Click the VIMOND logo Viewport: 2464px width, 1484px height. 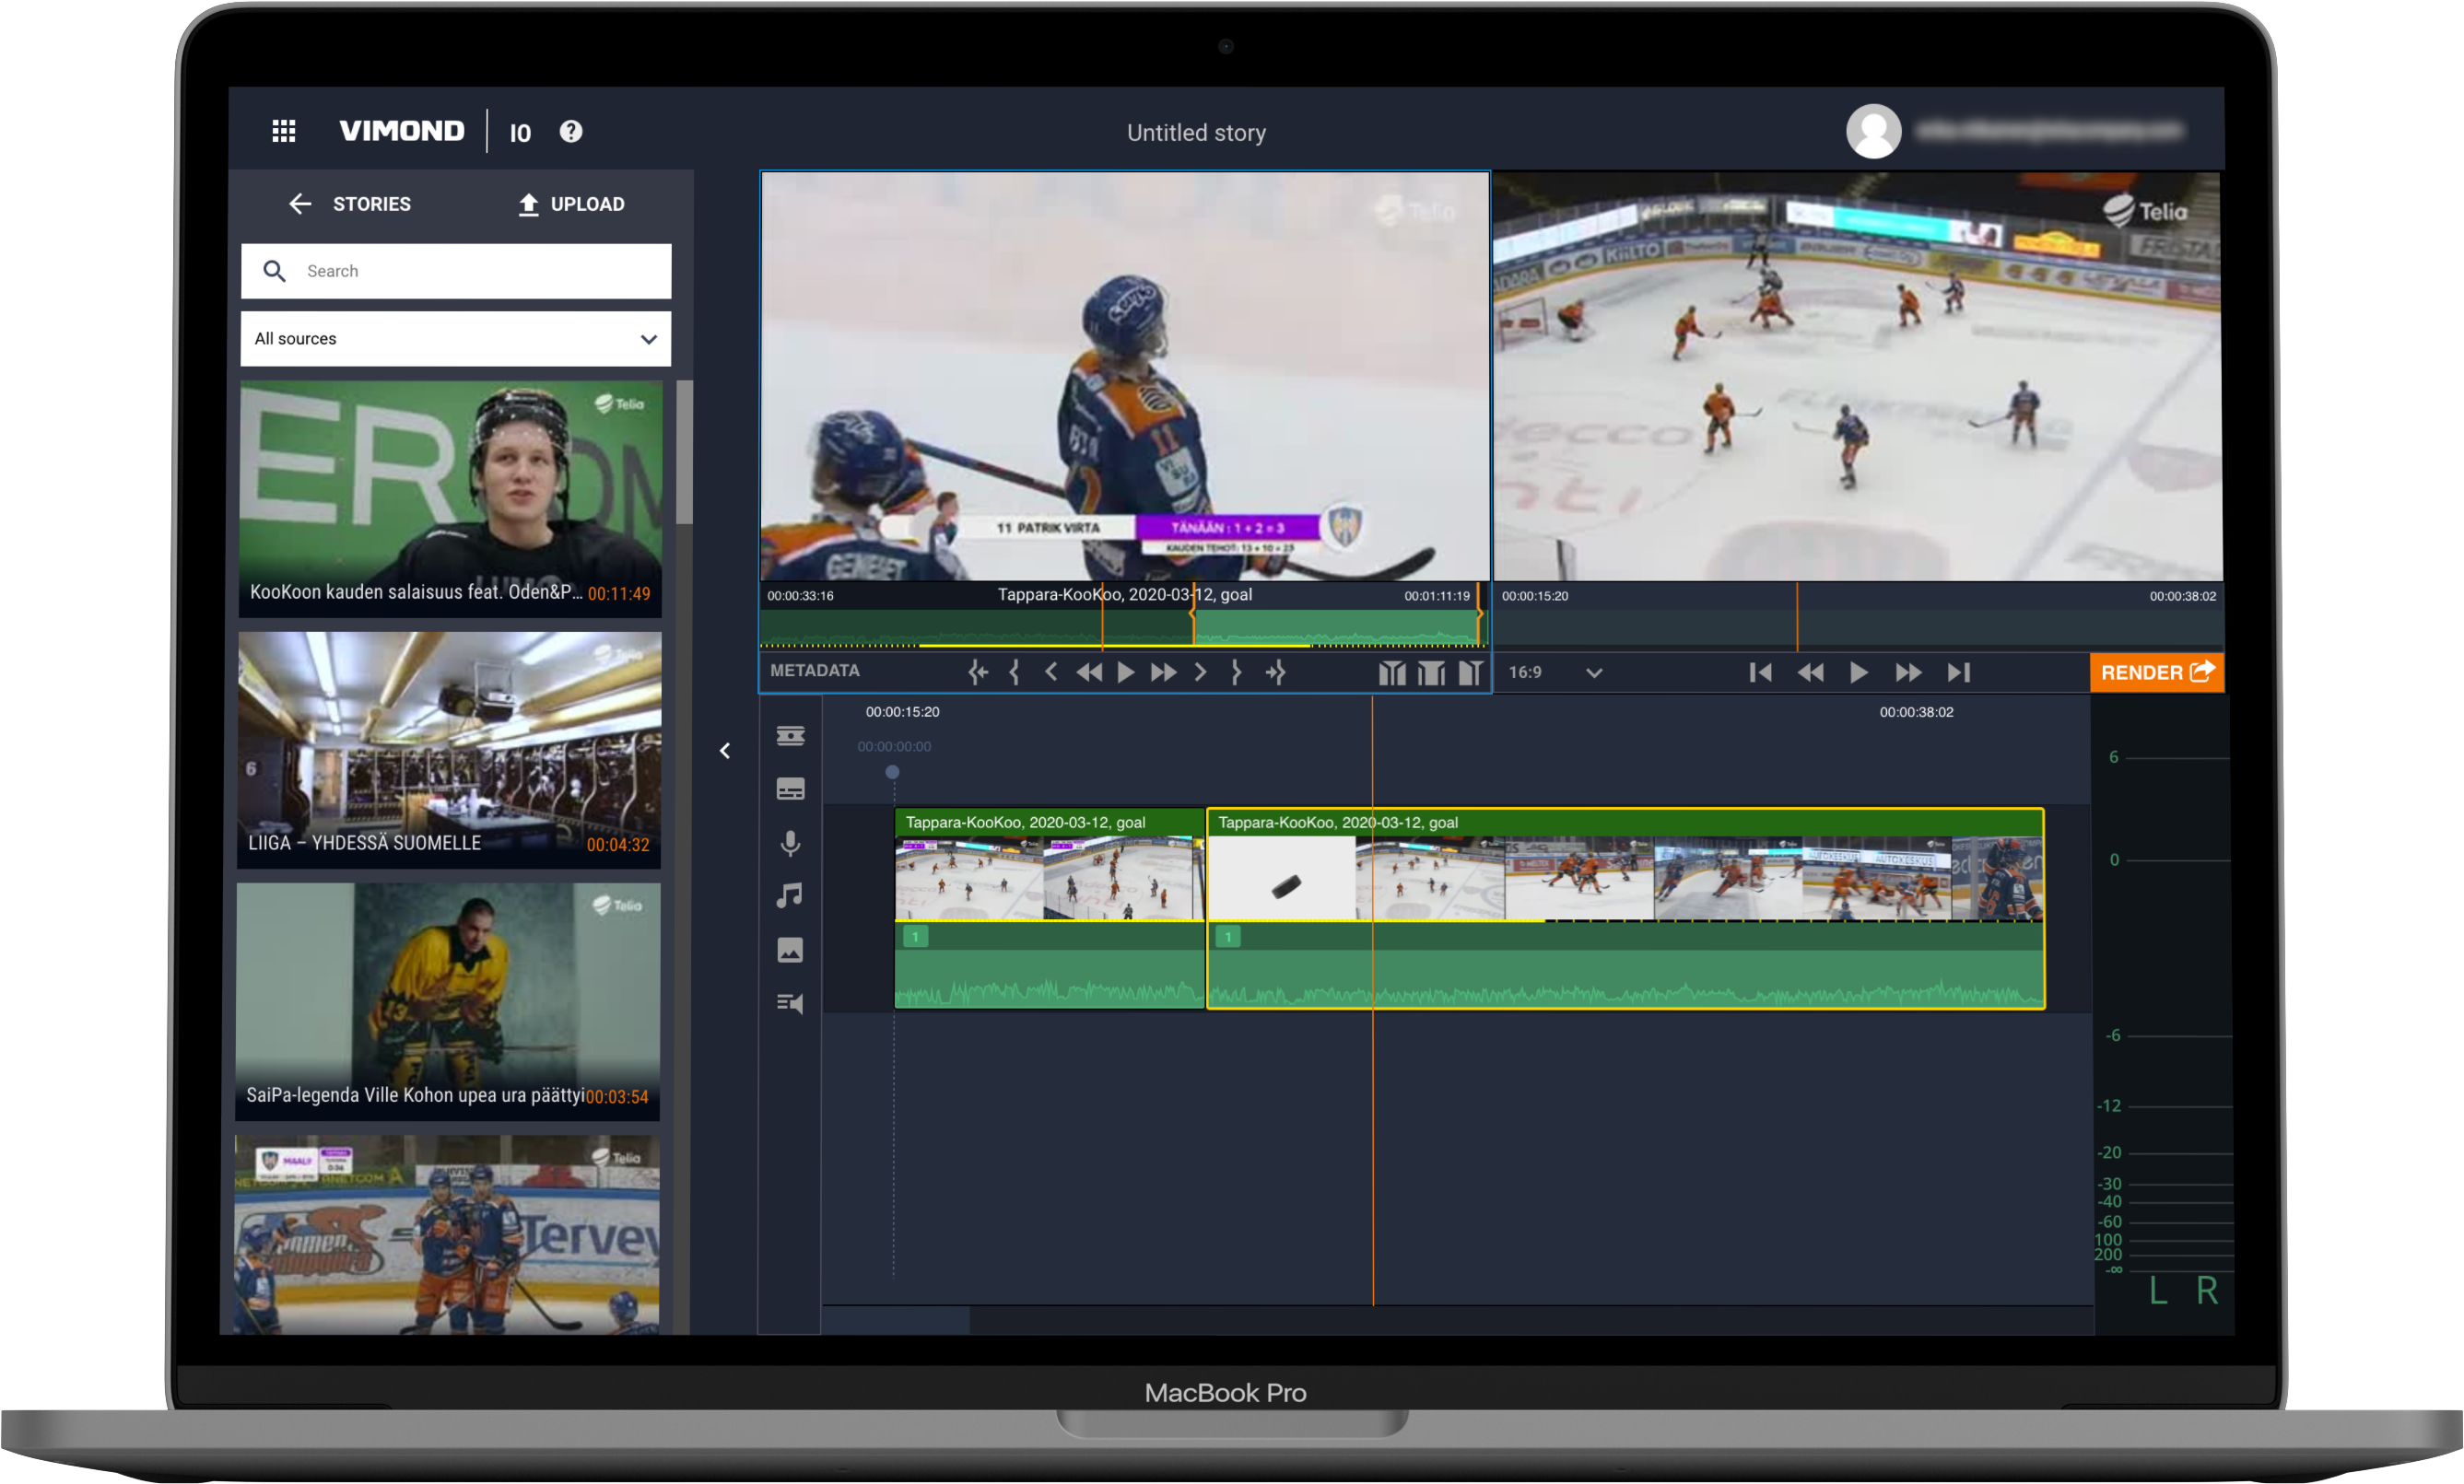click(x=402, y=131)
